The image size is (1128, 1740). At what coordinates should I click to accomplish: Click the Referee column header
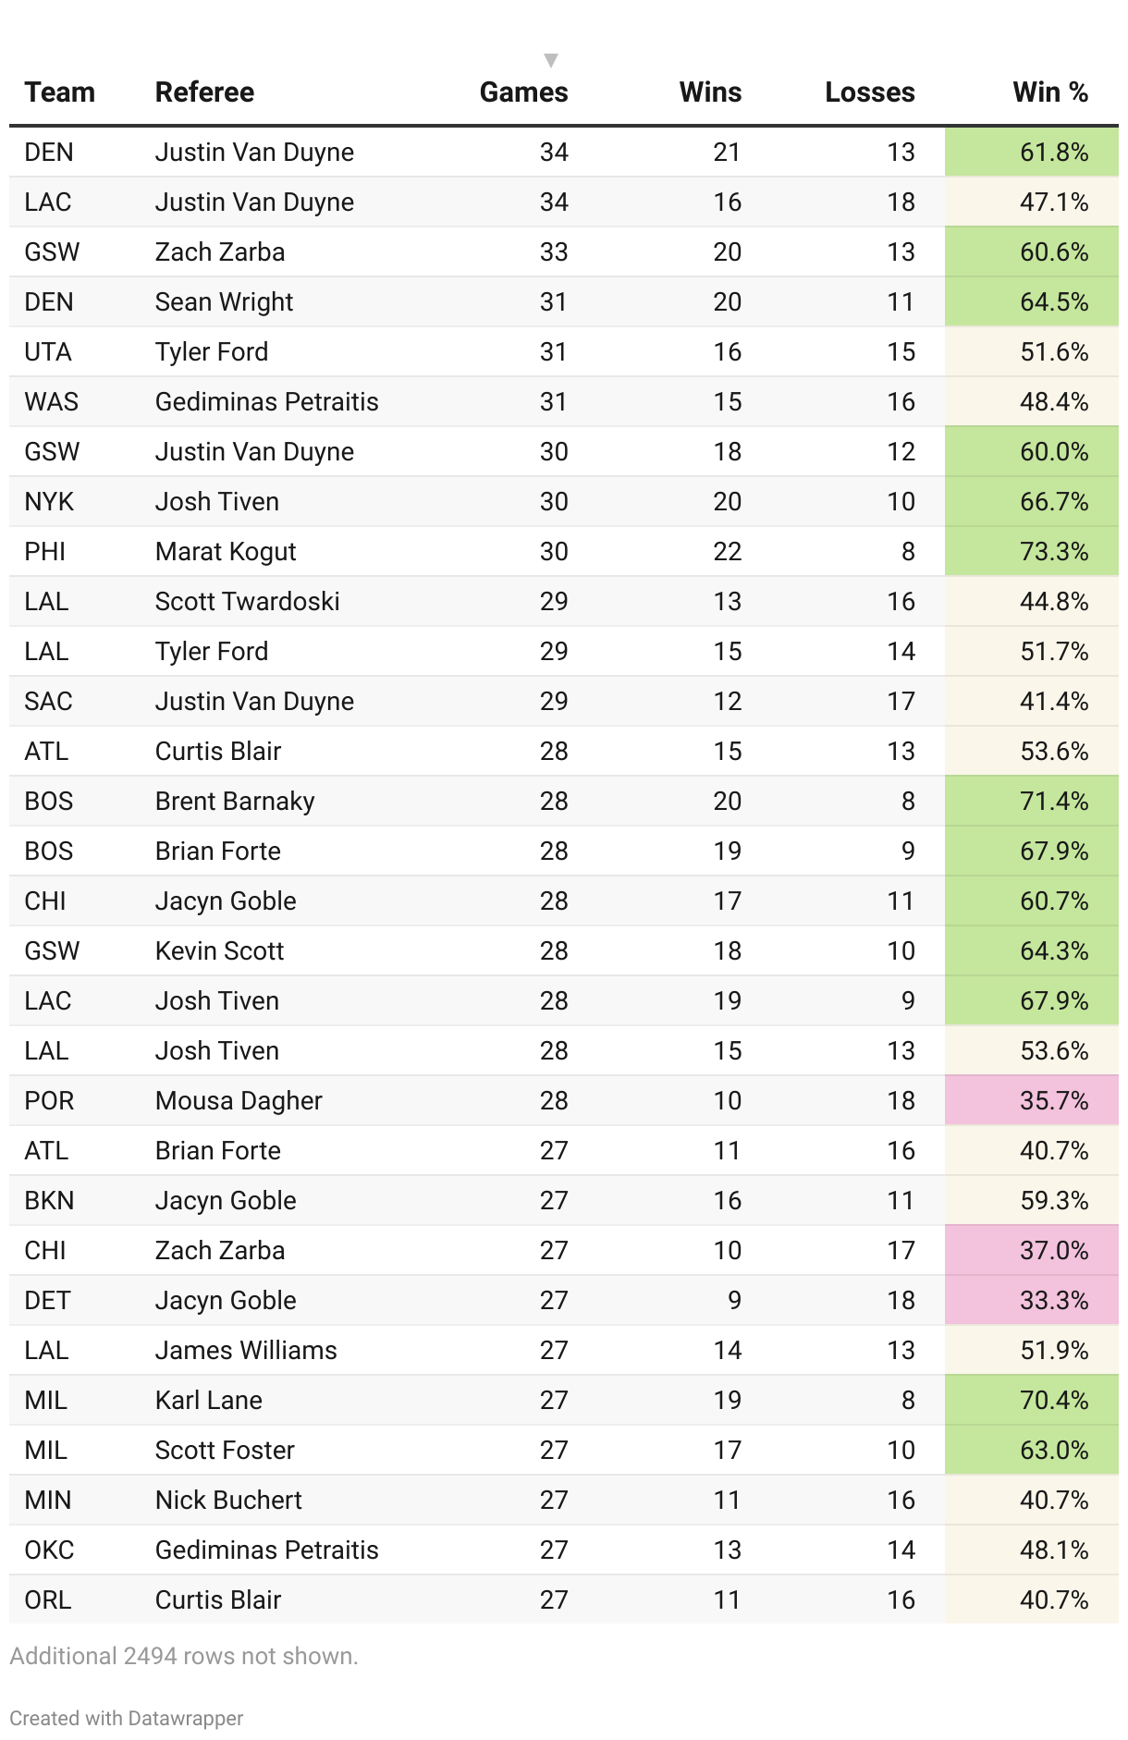[x=204, y=92]
